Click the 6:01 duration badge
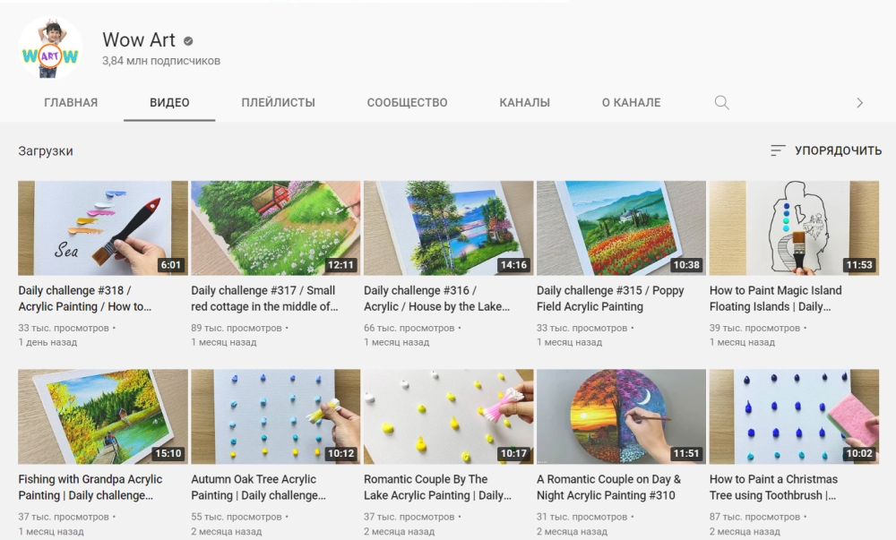The width and height of the screenshot is (896, 540). pyautogui.click(x=170, y=265)
